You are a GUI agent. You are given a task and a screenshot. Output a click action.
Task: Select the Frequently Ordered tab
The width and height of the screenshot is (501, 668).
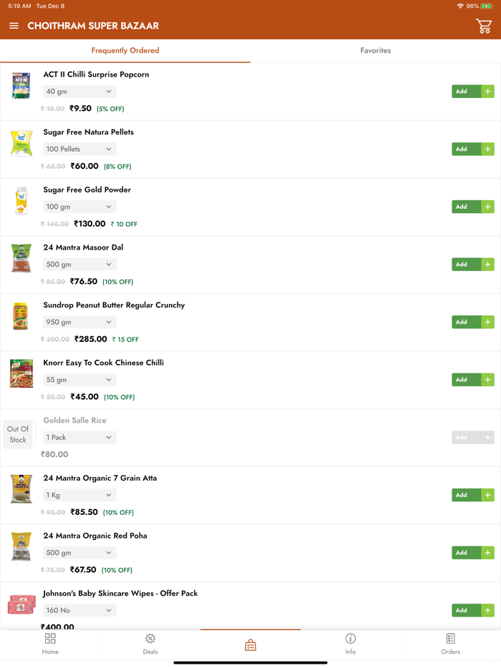[x=125, y=51]
